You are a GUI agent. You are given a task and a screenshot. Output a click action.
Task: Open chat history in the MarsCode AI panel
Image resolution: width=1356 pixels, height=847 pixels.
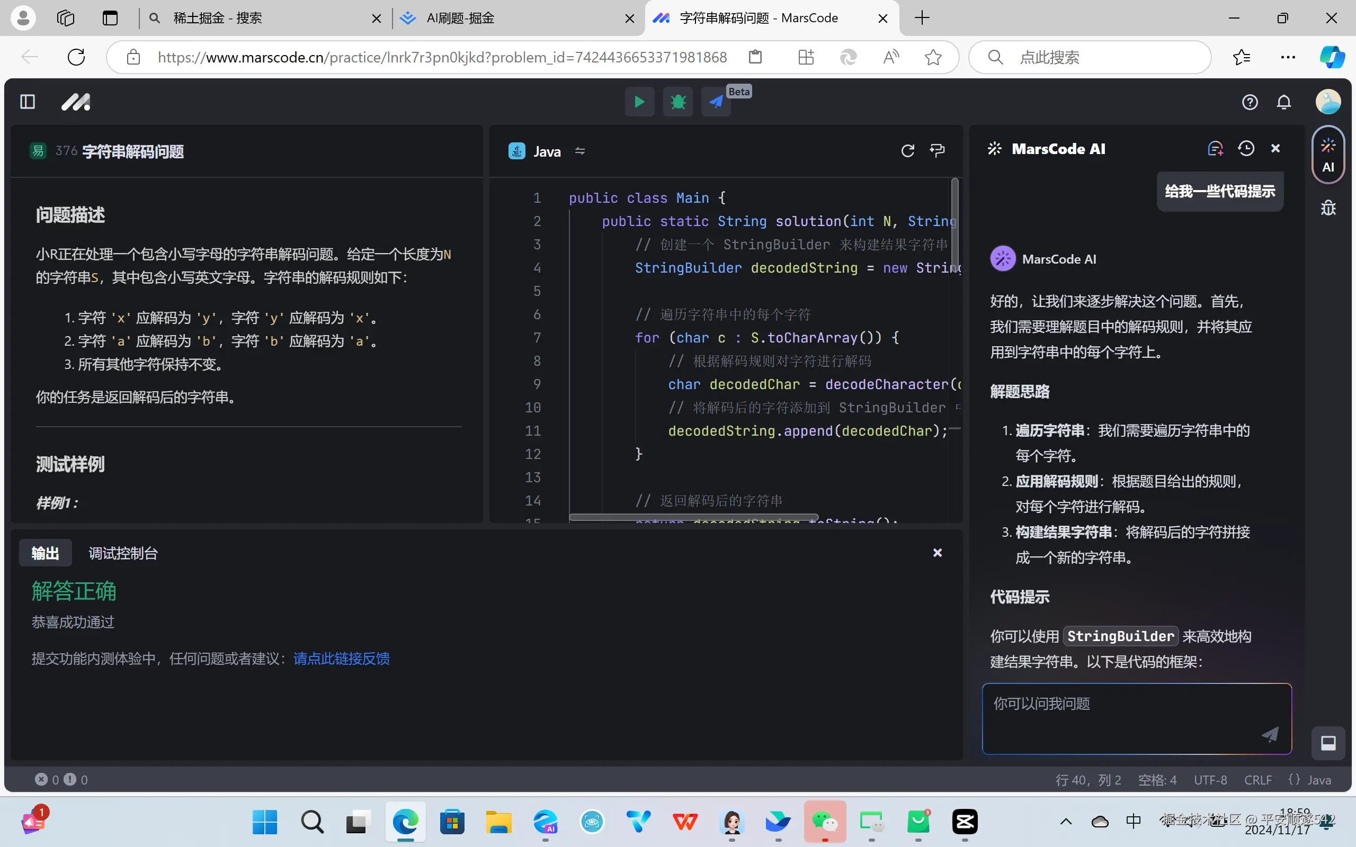click(x=1246, y=148)
